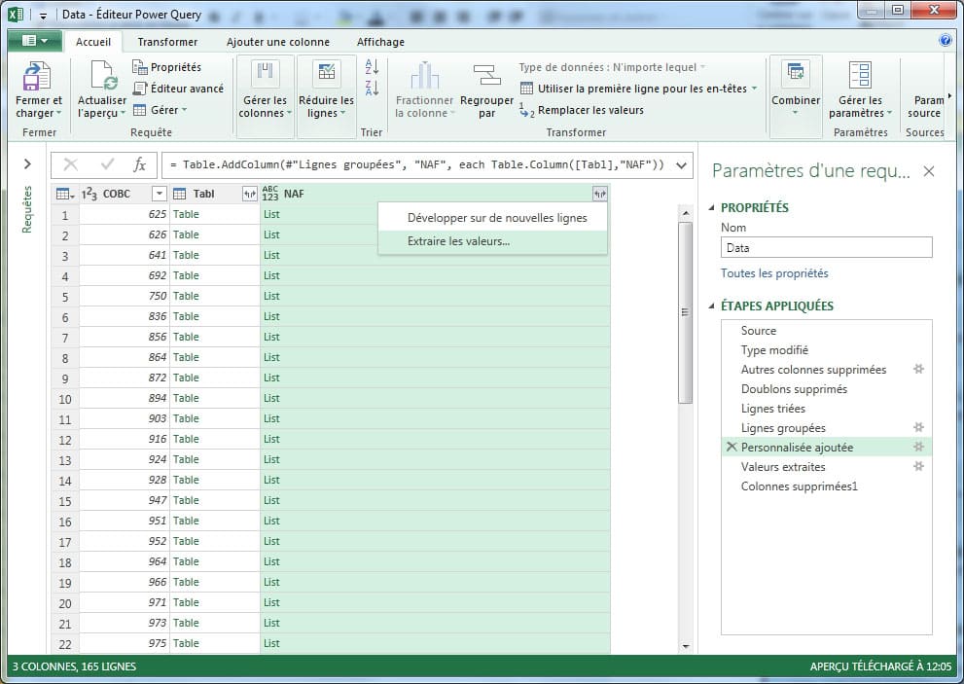
Task: Choose Extraire les valeurs menu option
Action: tap(458, 241)
